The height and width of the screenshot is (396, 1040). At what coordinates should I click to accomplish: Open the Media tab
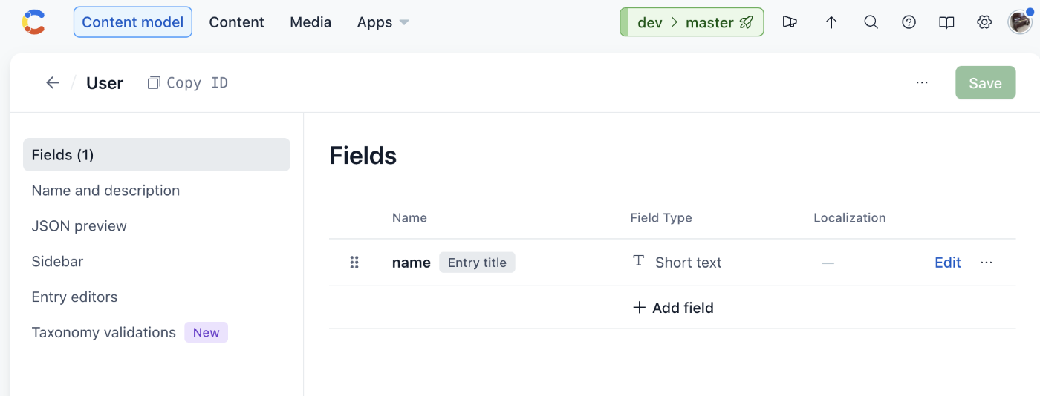tap(311, 22)
